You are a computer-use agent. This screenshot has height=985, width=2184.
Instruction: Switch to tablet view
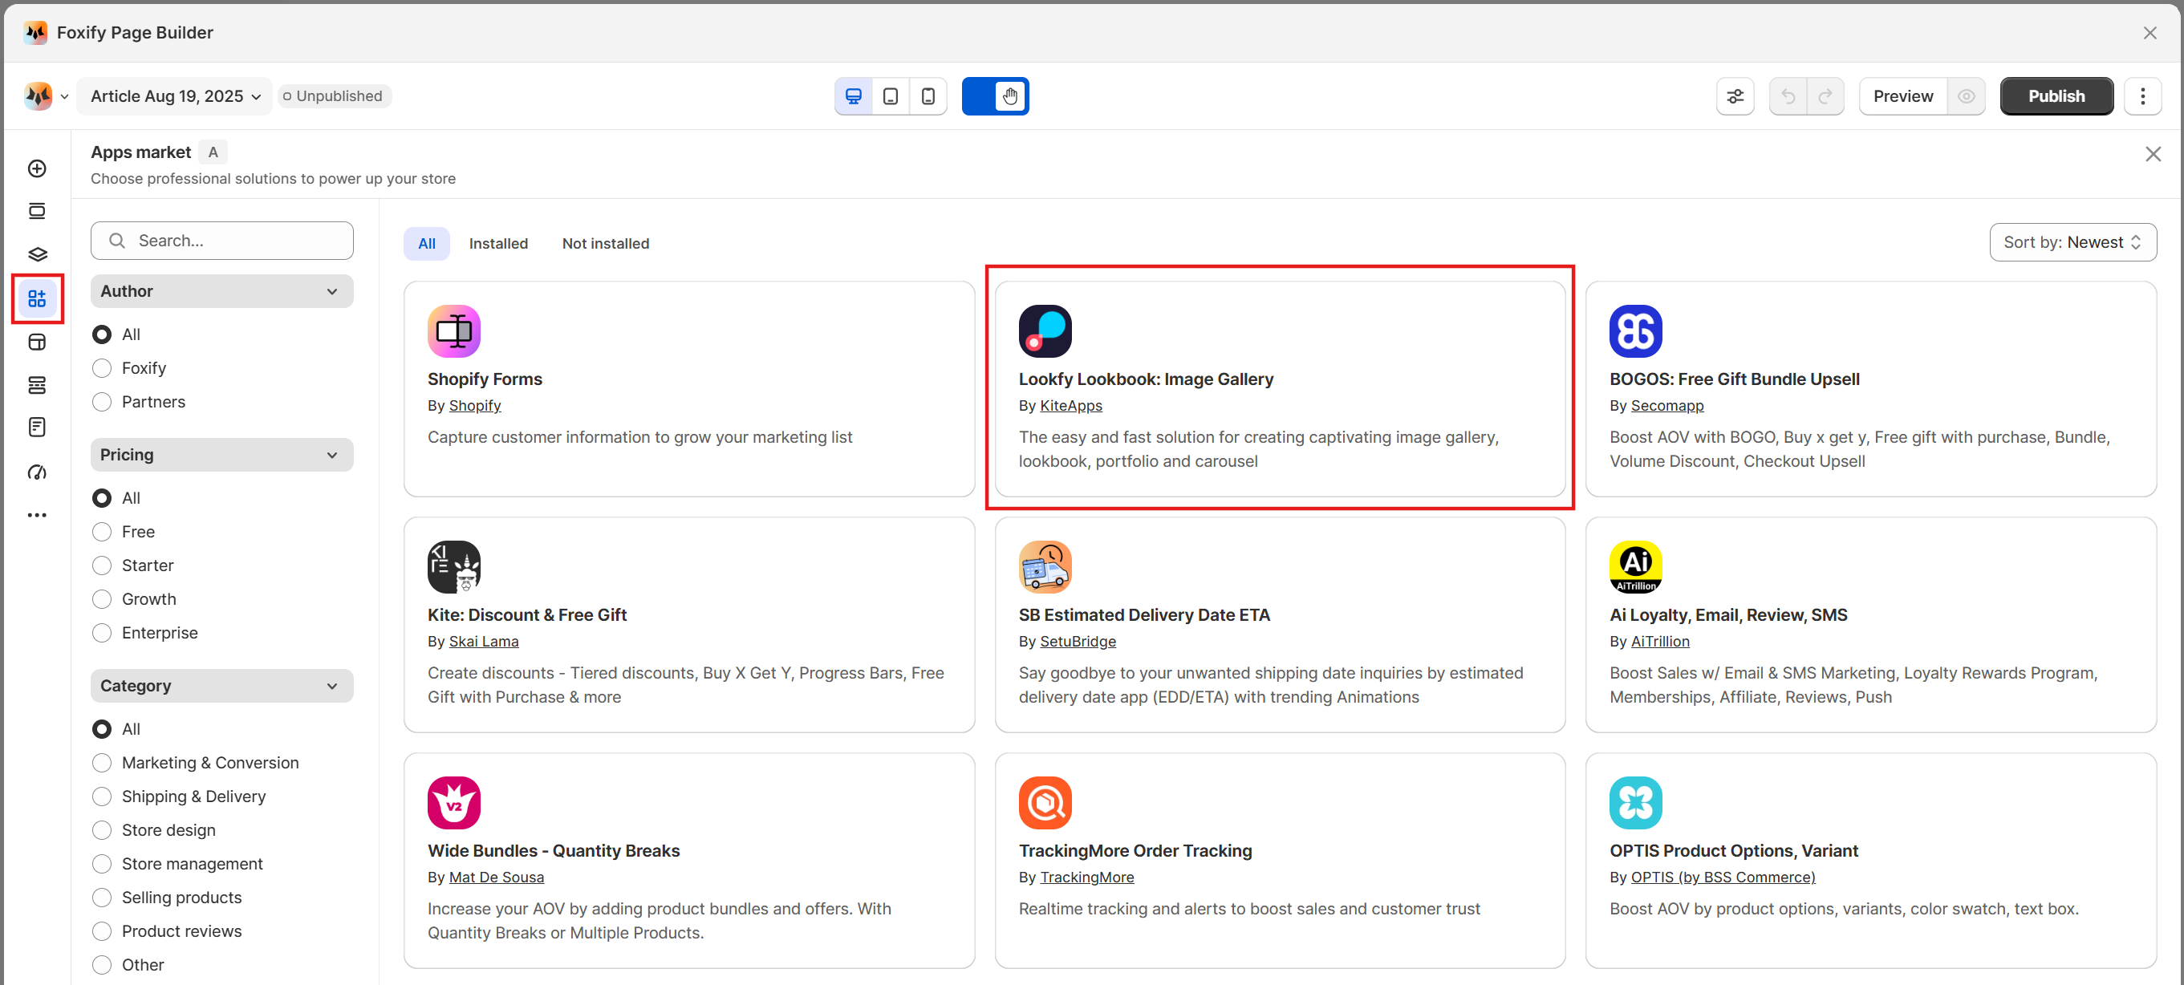pyautogui.click(x=891, y=95)
